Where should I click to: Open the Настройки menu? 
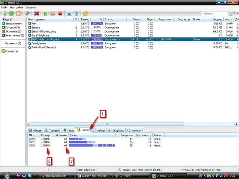point(16,7)
